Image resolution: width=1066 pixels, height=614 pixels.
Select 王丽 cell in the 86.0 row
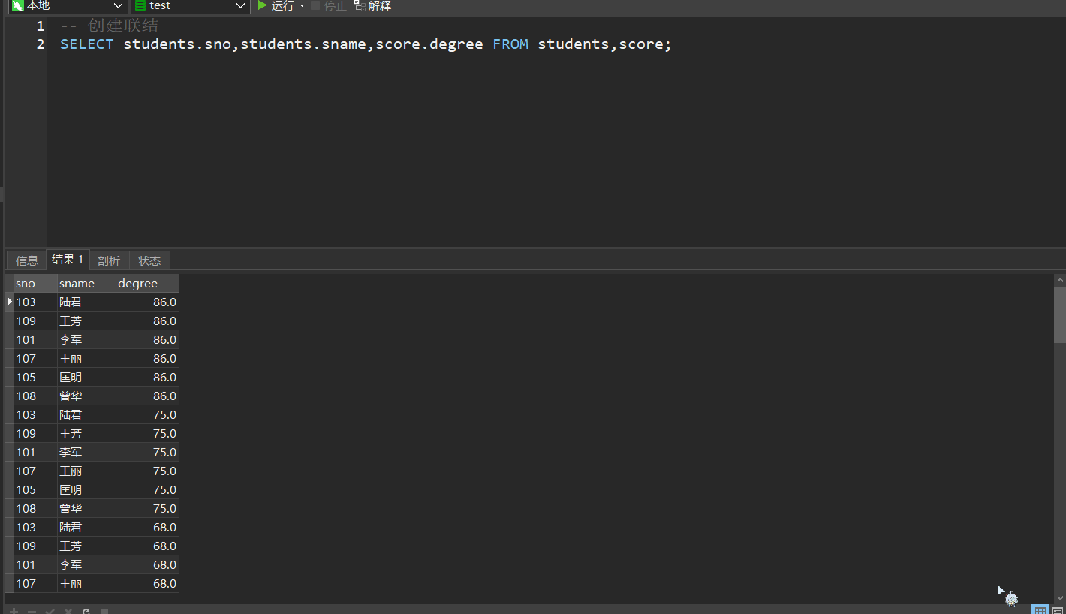tap(86, 359)
